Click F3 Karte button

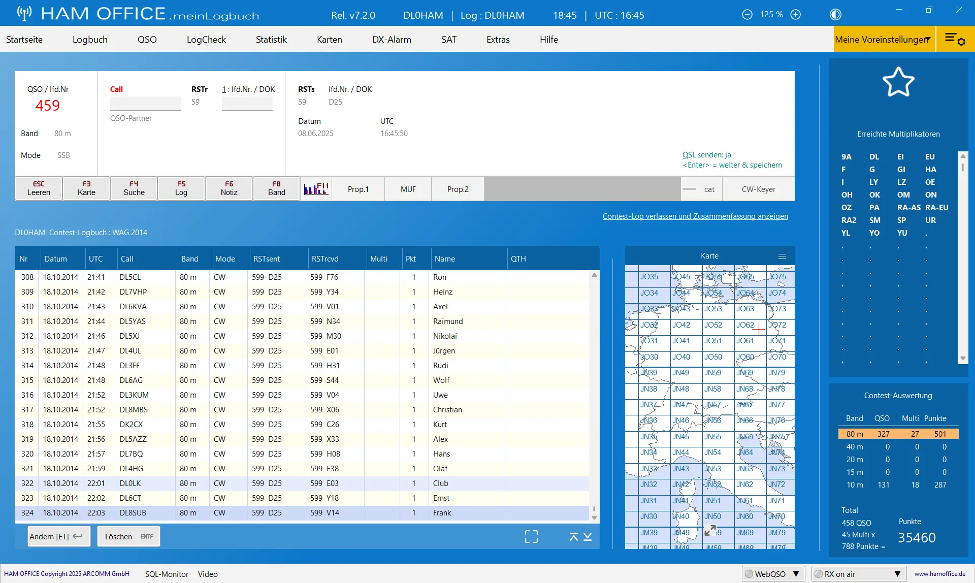(x=86, y=188)
